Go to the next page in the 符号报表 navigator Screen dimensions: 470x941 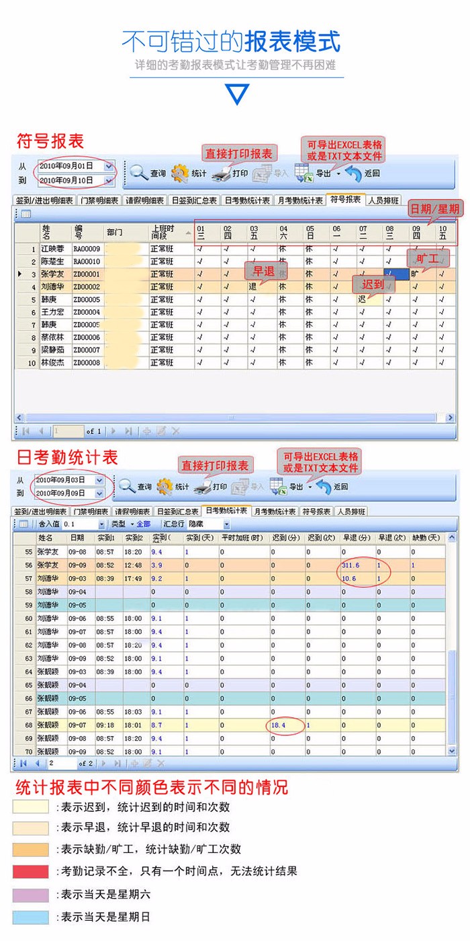coord(113,431)
